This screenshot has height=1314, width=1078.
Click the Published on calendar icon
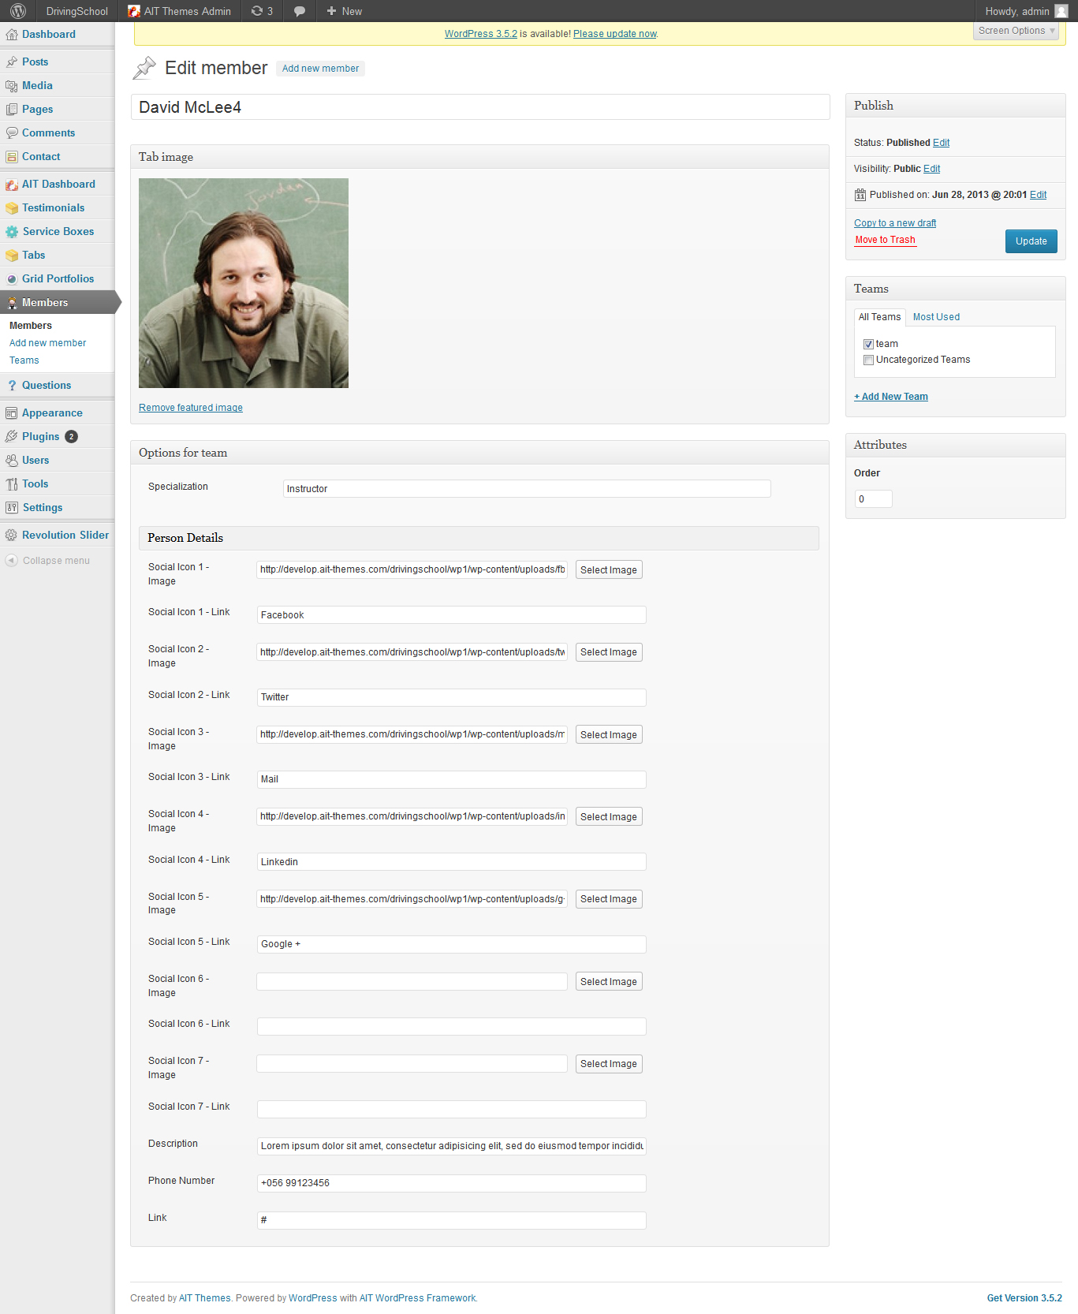pyautogui.click(x=860, y=195)
